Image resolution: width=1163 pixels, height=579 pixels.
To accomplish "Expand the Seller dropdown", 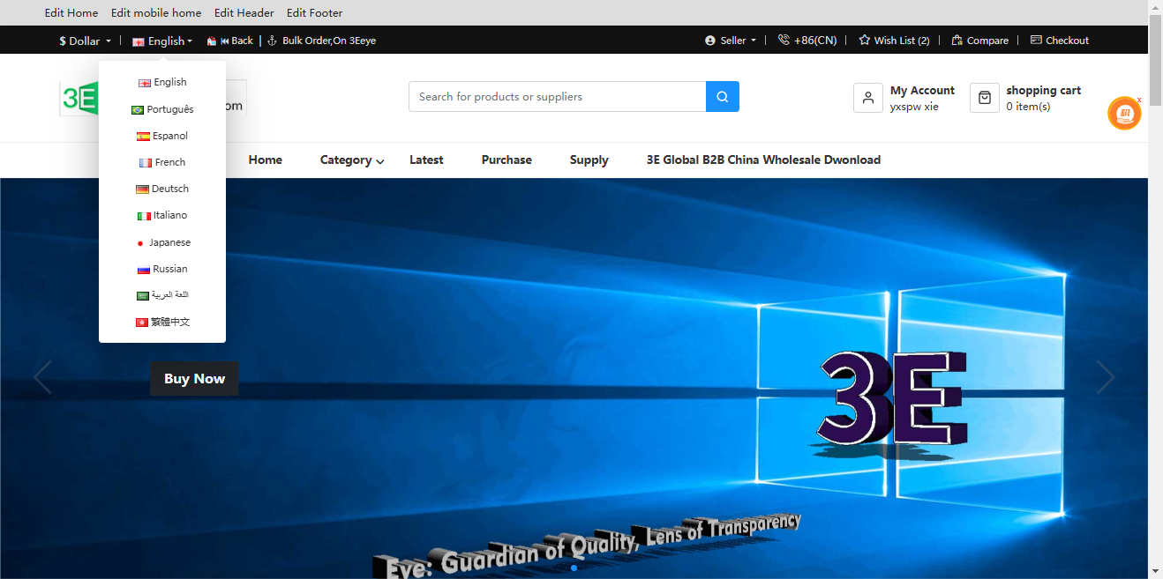I will [731, 41].
